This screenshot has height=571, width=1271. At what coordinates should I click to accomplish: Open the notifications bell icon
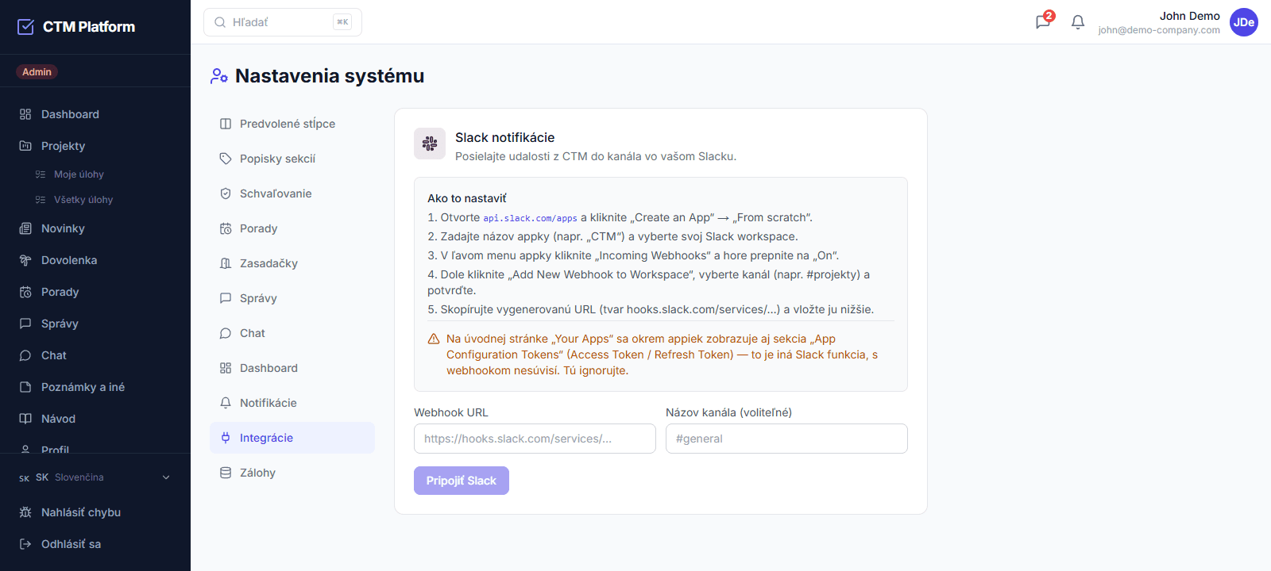click(x=1078, y=22)
